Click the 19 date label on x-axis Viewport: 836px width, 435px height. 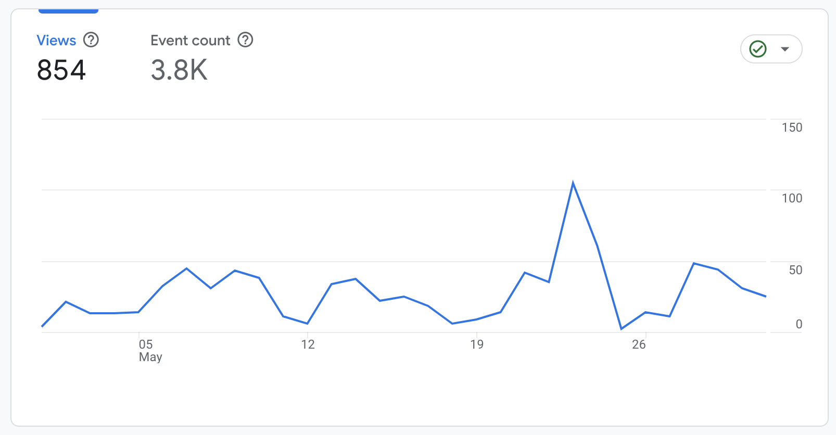477,344
